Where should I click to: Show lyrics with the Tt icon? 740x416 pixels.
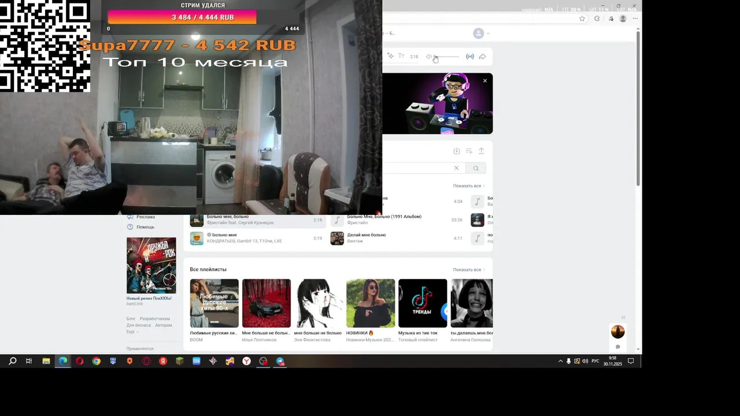click(x=401, y=56)
